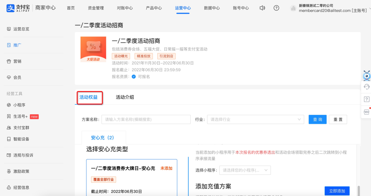The width and height of the screenshot is (371, 196).
Task: Click the 重置 button
Action: (x=338, y=120)
